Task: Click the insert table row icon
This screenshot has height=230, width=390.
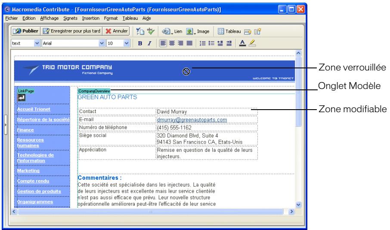Action: tap(248, 31)
